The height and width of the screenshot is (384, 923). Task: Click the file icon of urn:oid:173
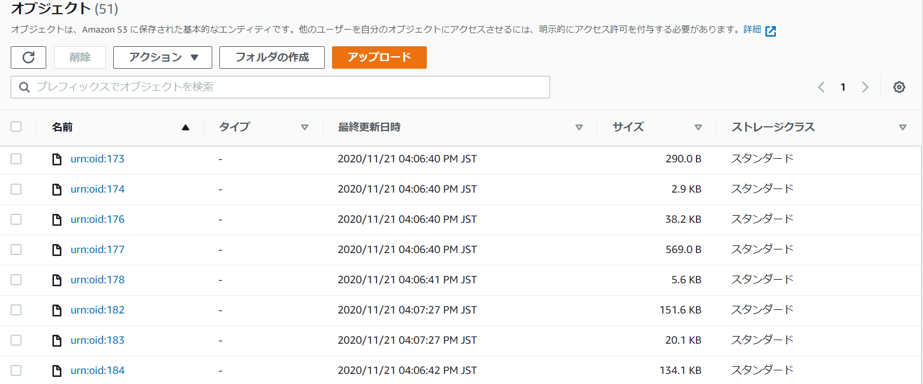click(x=57, y=159)
